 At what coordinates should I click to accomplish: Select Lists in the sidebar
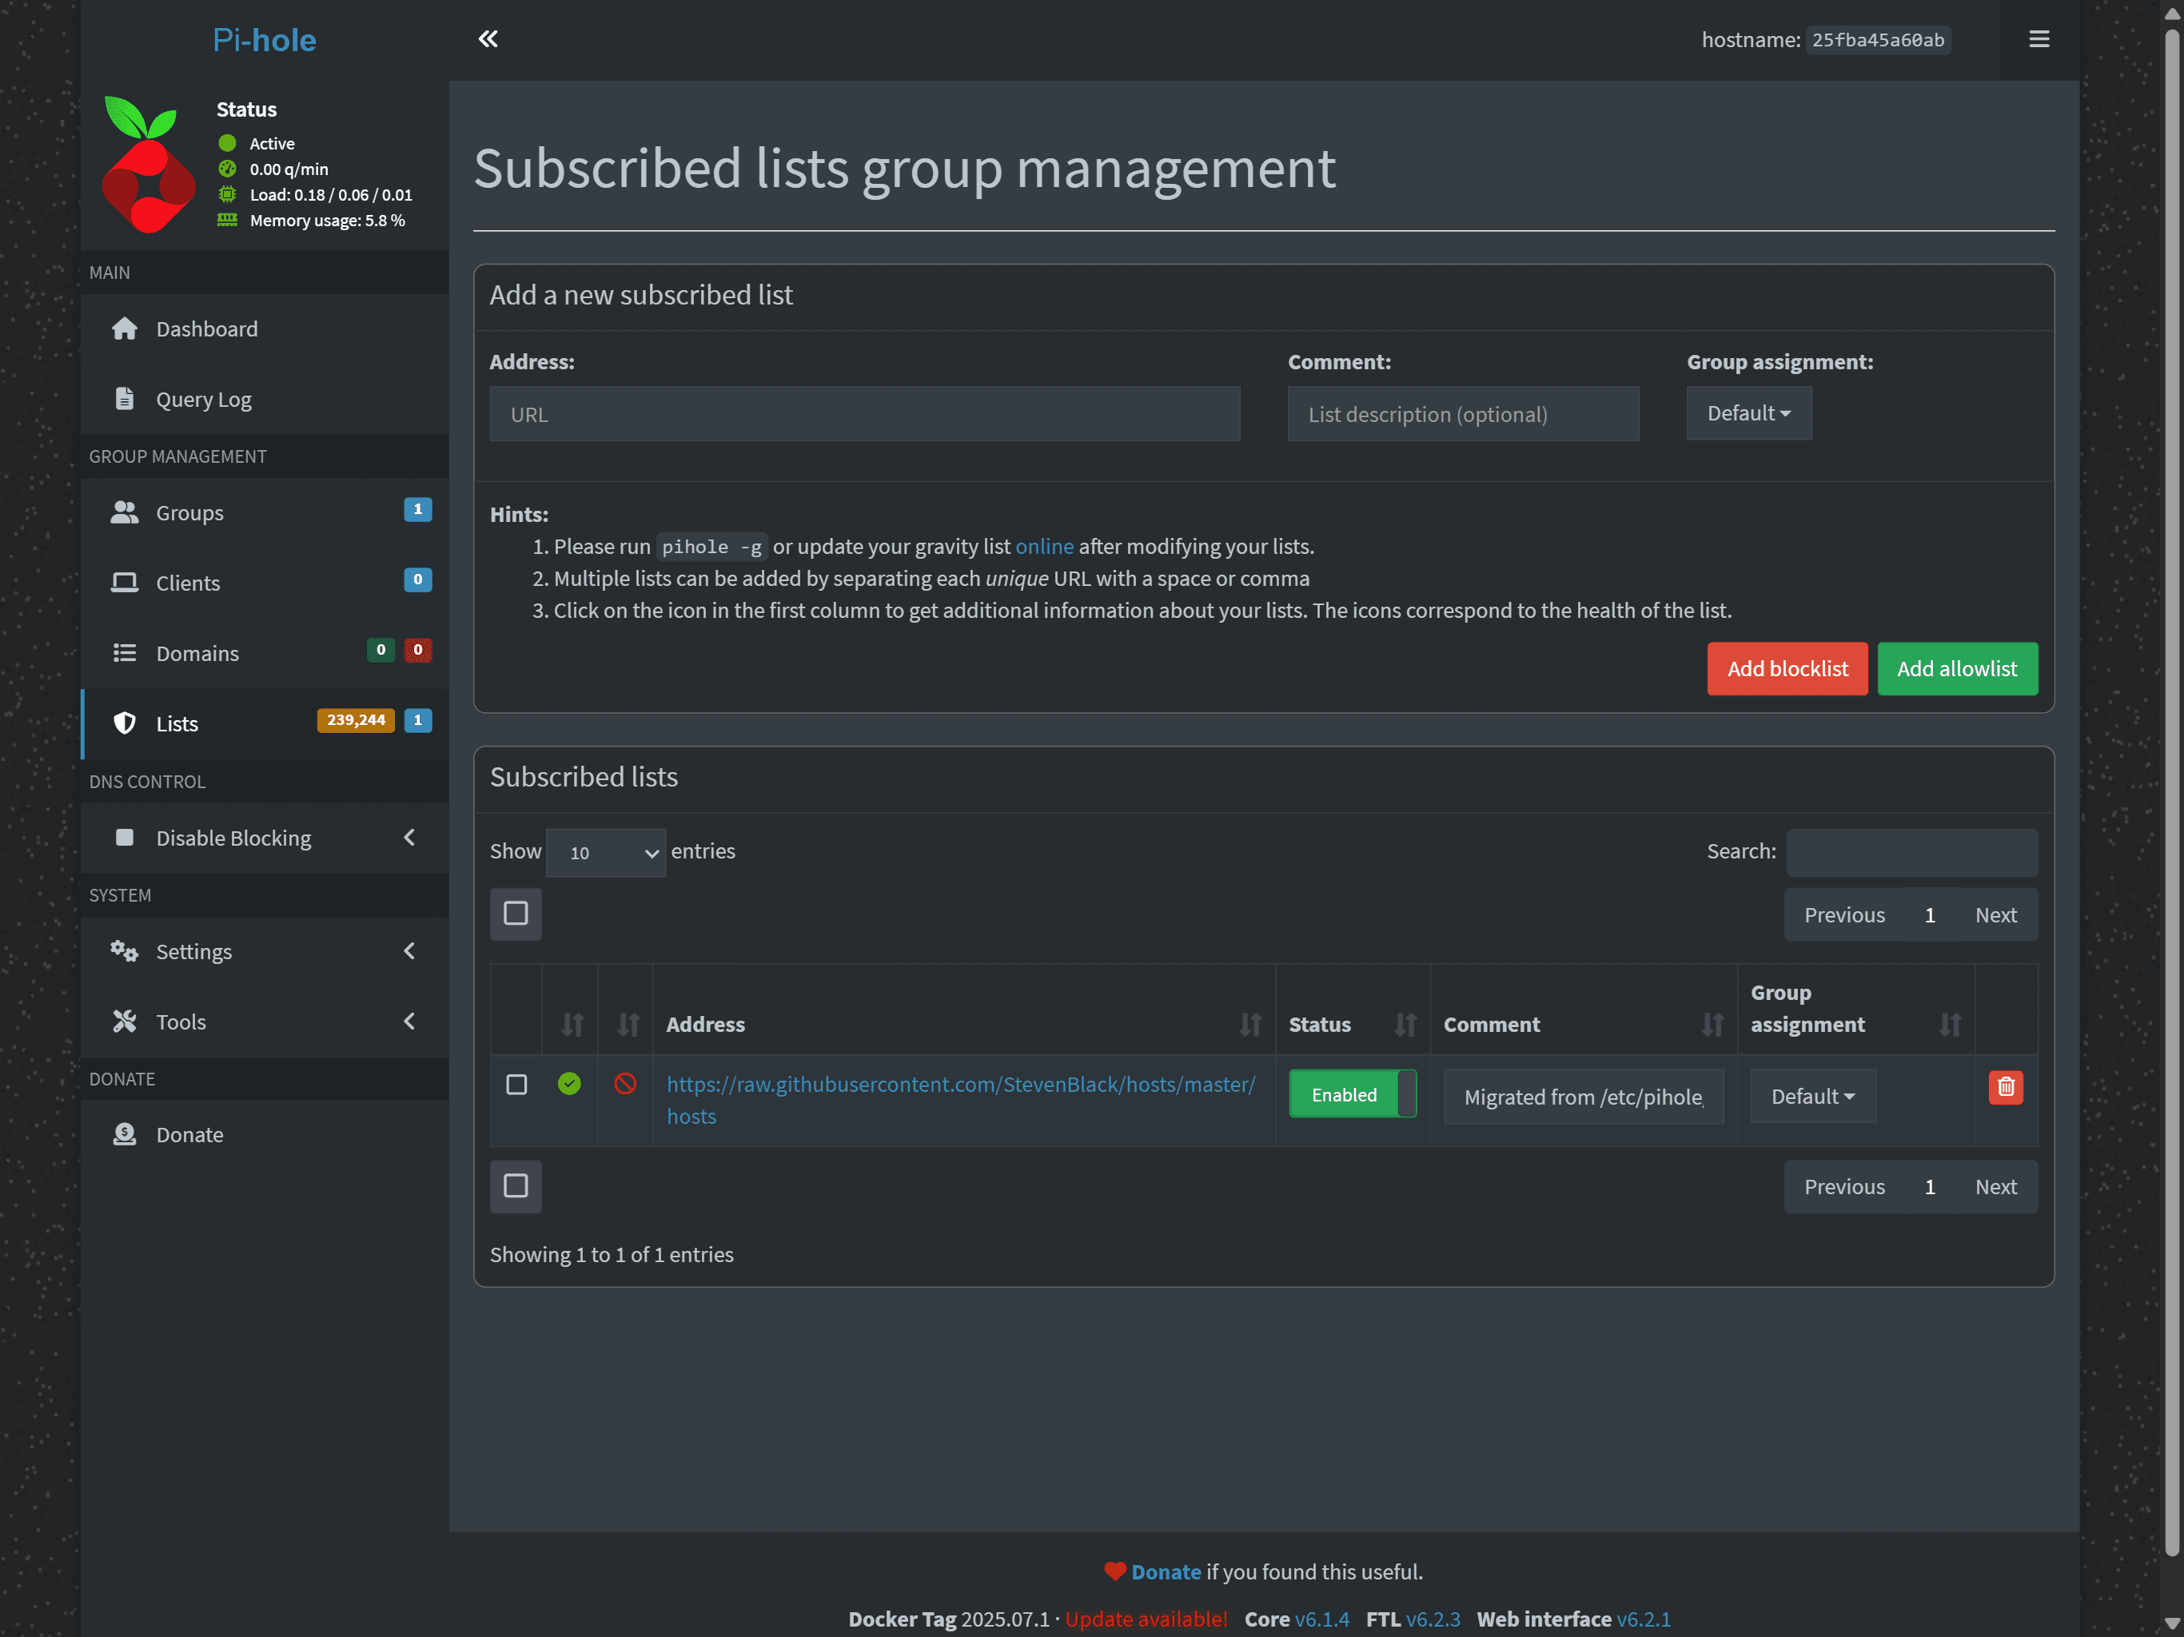click(x=265, y=723)
